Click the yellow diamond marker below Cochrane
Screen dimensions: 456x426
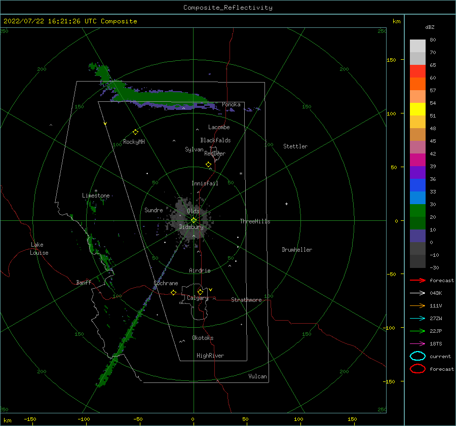pyautogui.click(x=173, y=292)
